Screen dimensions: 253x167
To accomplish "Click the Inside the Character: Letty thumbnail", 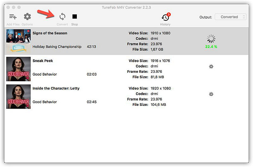I will (x=18, y=96).
